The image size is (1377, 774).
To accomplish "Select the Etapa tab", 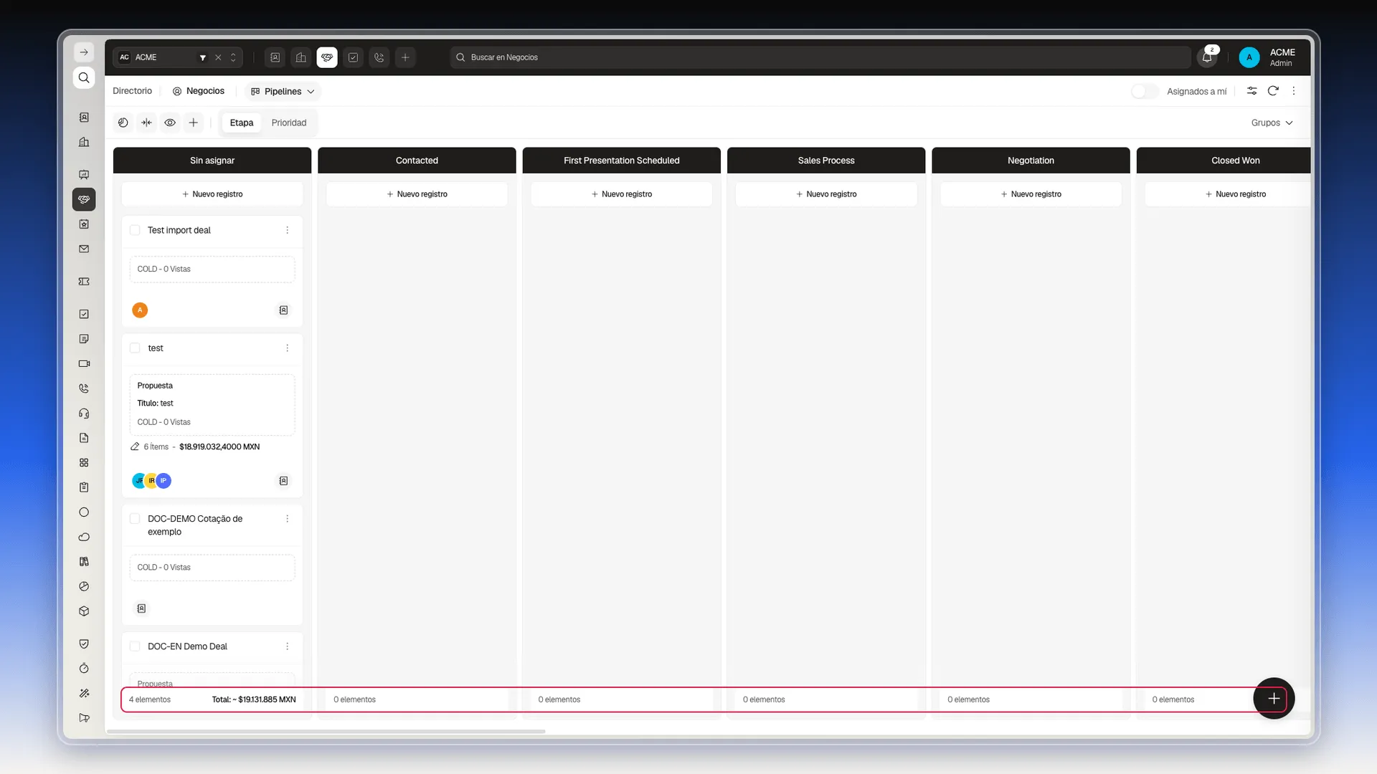I will 242,123.
